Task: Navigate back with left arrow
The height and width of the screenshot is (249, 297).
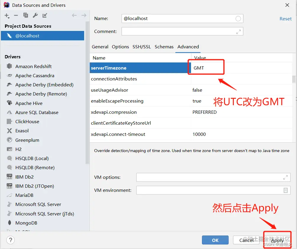Action: click(x=74, y=15)
